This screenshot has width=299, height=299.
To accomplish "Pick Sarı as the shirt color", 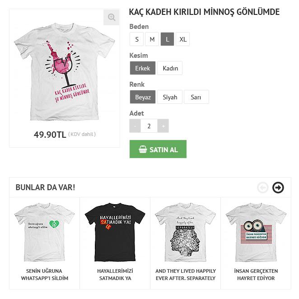I will click(x=196, y=97).
